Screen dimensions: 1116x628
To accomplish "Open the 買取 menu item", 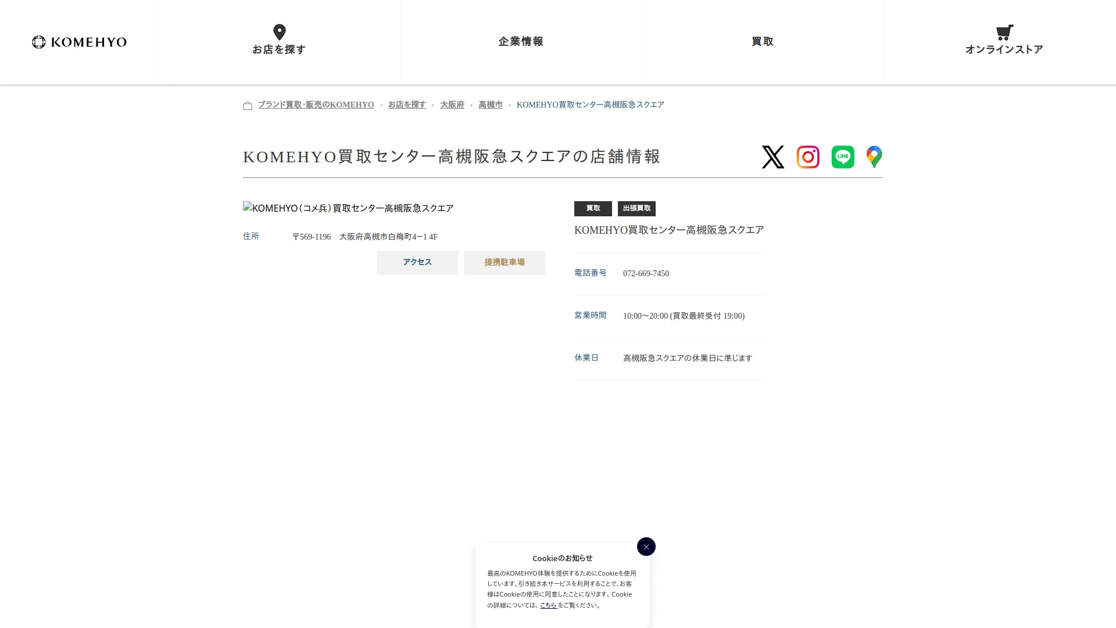I will click(x=763, y=42).
